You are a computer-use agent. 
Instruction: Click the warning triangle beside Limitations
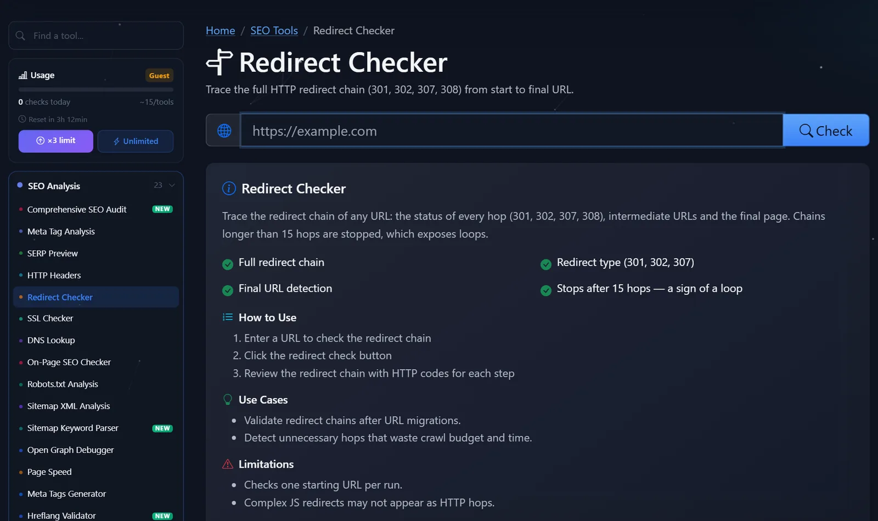pos(228,464)
